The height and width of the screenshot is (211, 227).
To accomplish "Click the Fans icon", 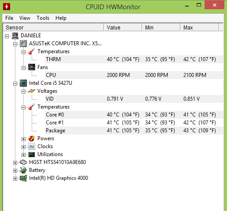I will 32,67.
